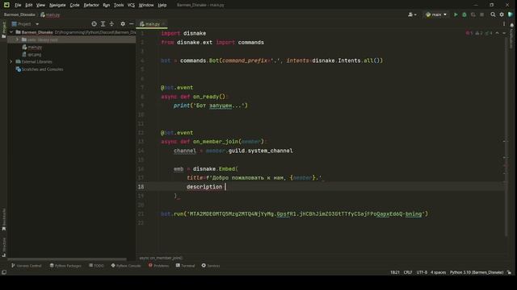
Task: Click Barmen_Disnake breadcrumb in navigation bar
Action: tap(19, 14)
